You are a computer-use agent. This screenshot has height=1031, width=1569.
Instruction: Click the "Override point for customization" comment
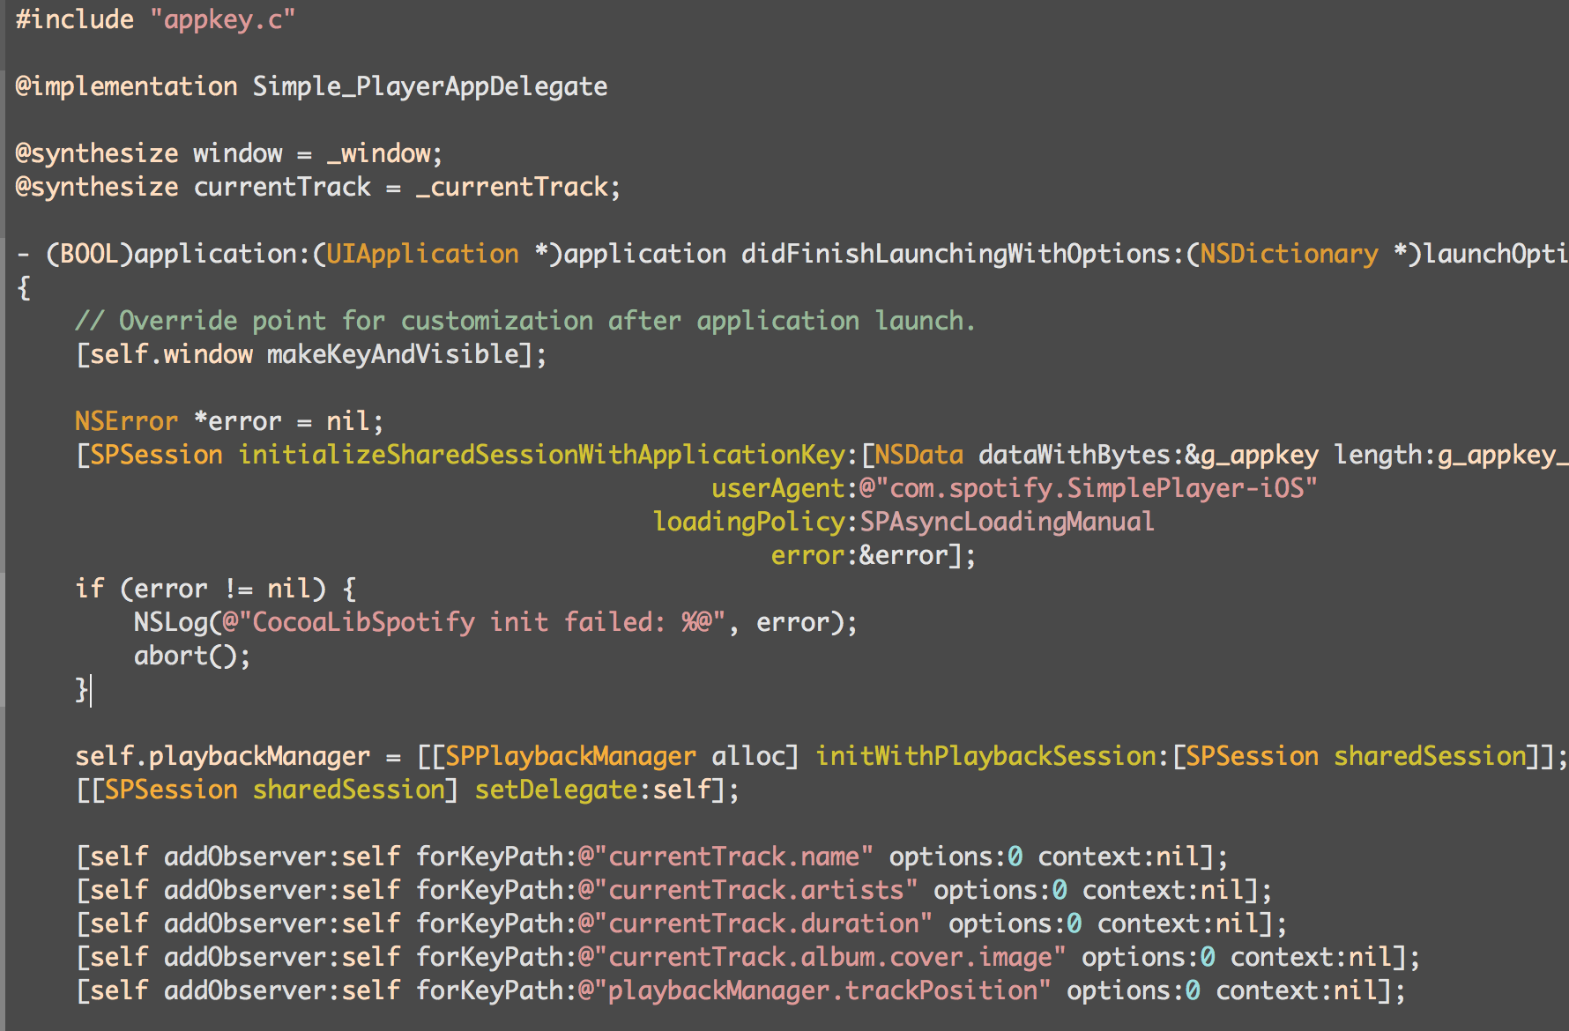tap(525, 321)
